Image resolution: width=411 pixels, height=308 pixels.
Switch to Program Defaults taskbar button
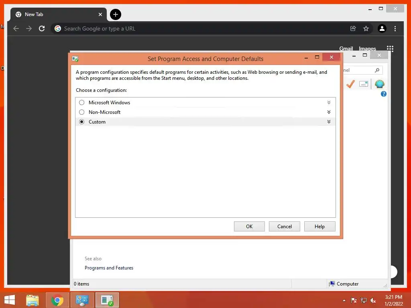107,300
